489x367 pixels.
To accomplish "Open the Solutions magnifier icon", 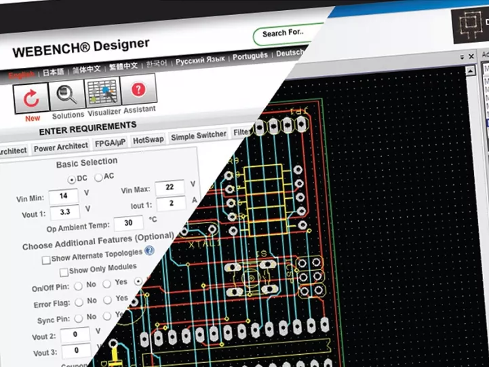I will (66, 94).
